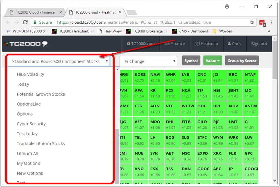Open WORDEN TC2000 bookmark
This screenshot has width=280, height=187.
pos(26,31)
